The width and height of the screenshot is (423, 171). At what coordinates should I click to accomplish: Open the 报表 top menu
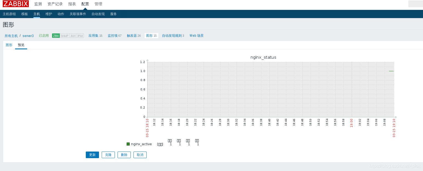point(72,4)
